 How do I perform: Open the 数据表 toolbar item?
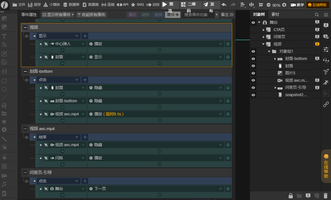91,4
